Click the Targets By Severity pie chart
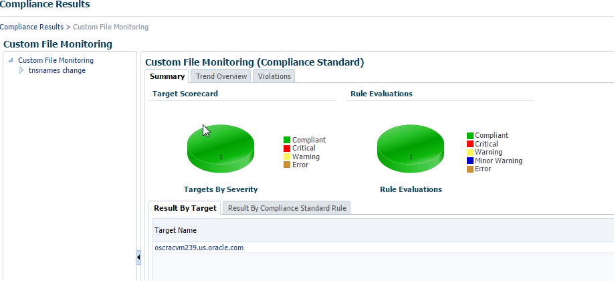Viewport: 614px width, 281px height. click(221, 149)
